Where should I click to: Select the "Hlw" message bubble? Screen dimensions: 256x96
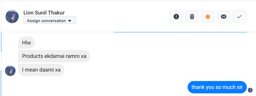coord(27,43)
